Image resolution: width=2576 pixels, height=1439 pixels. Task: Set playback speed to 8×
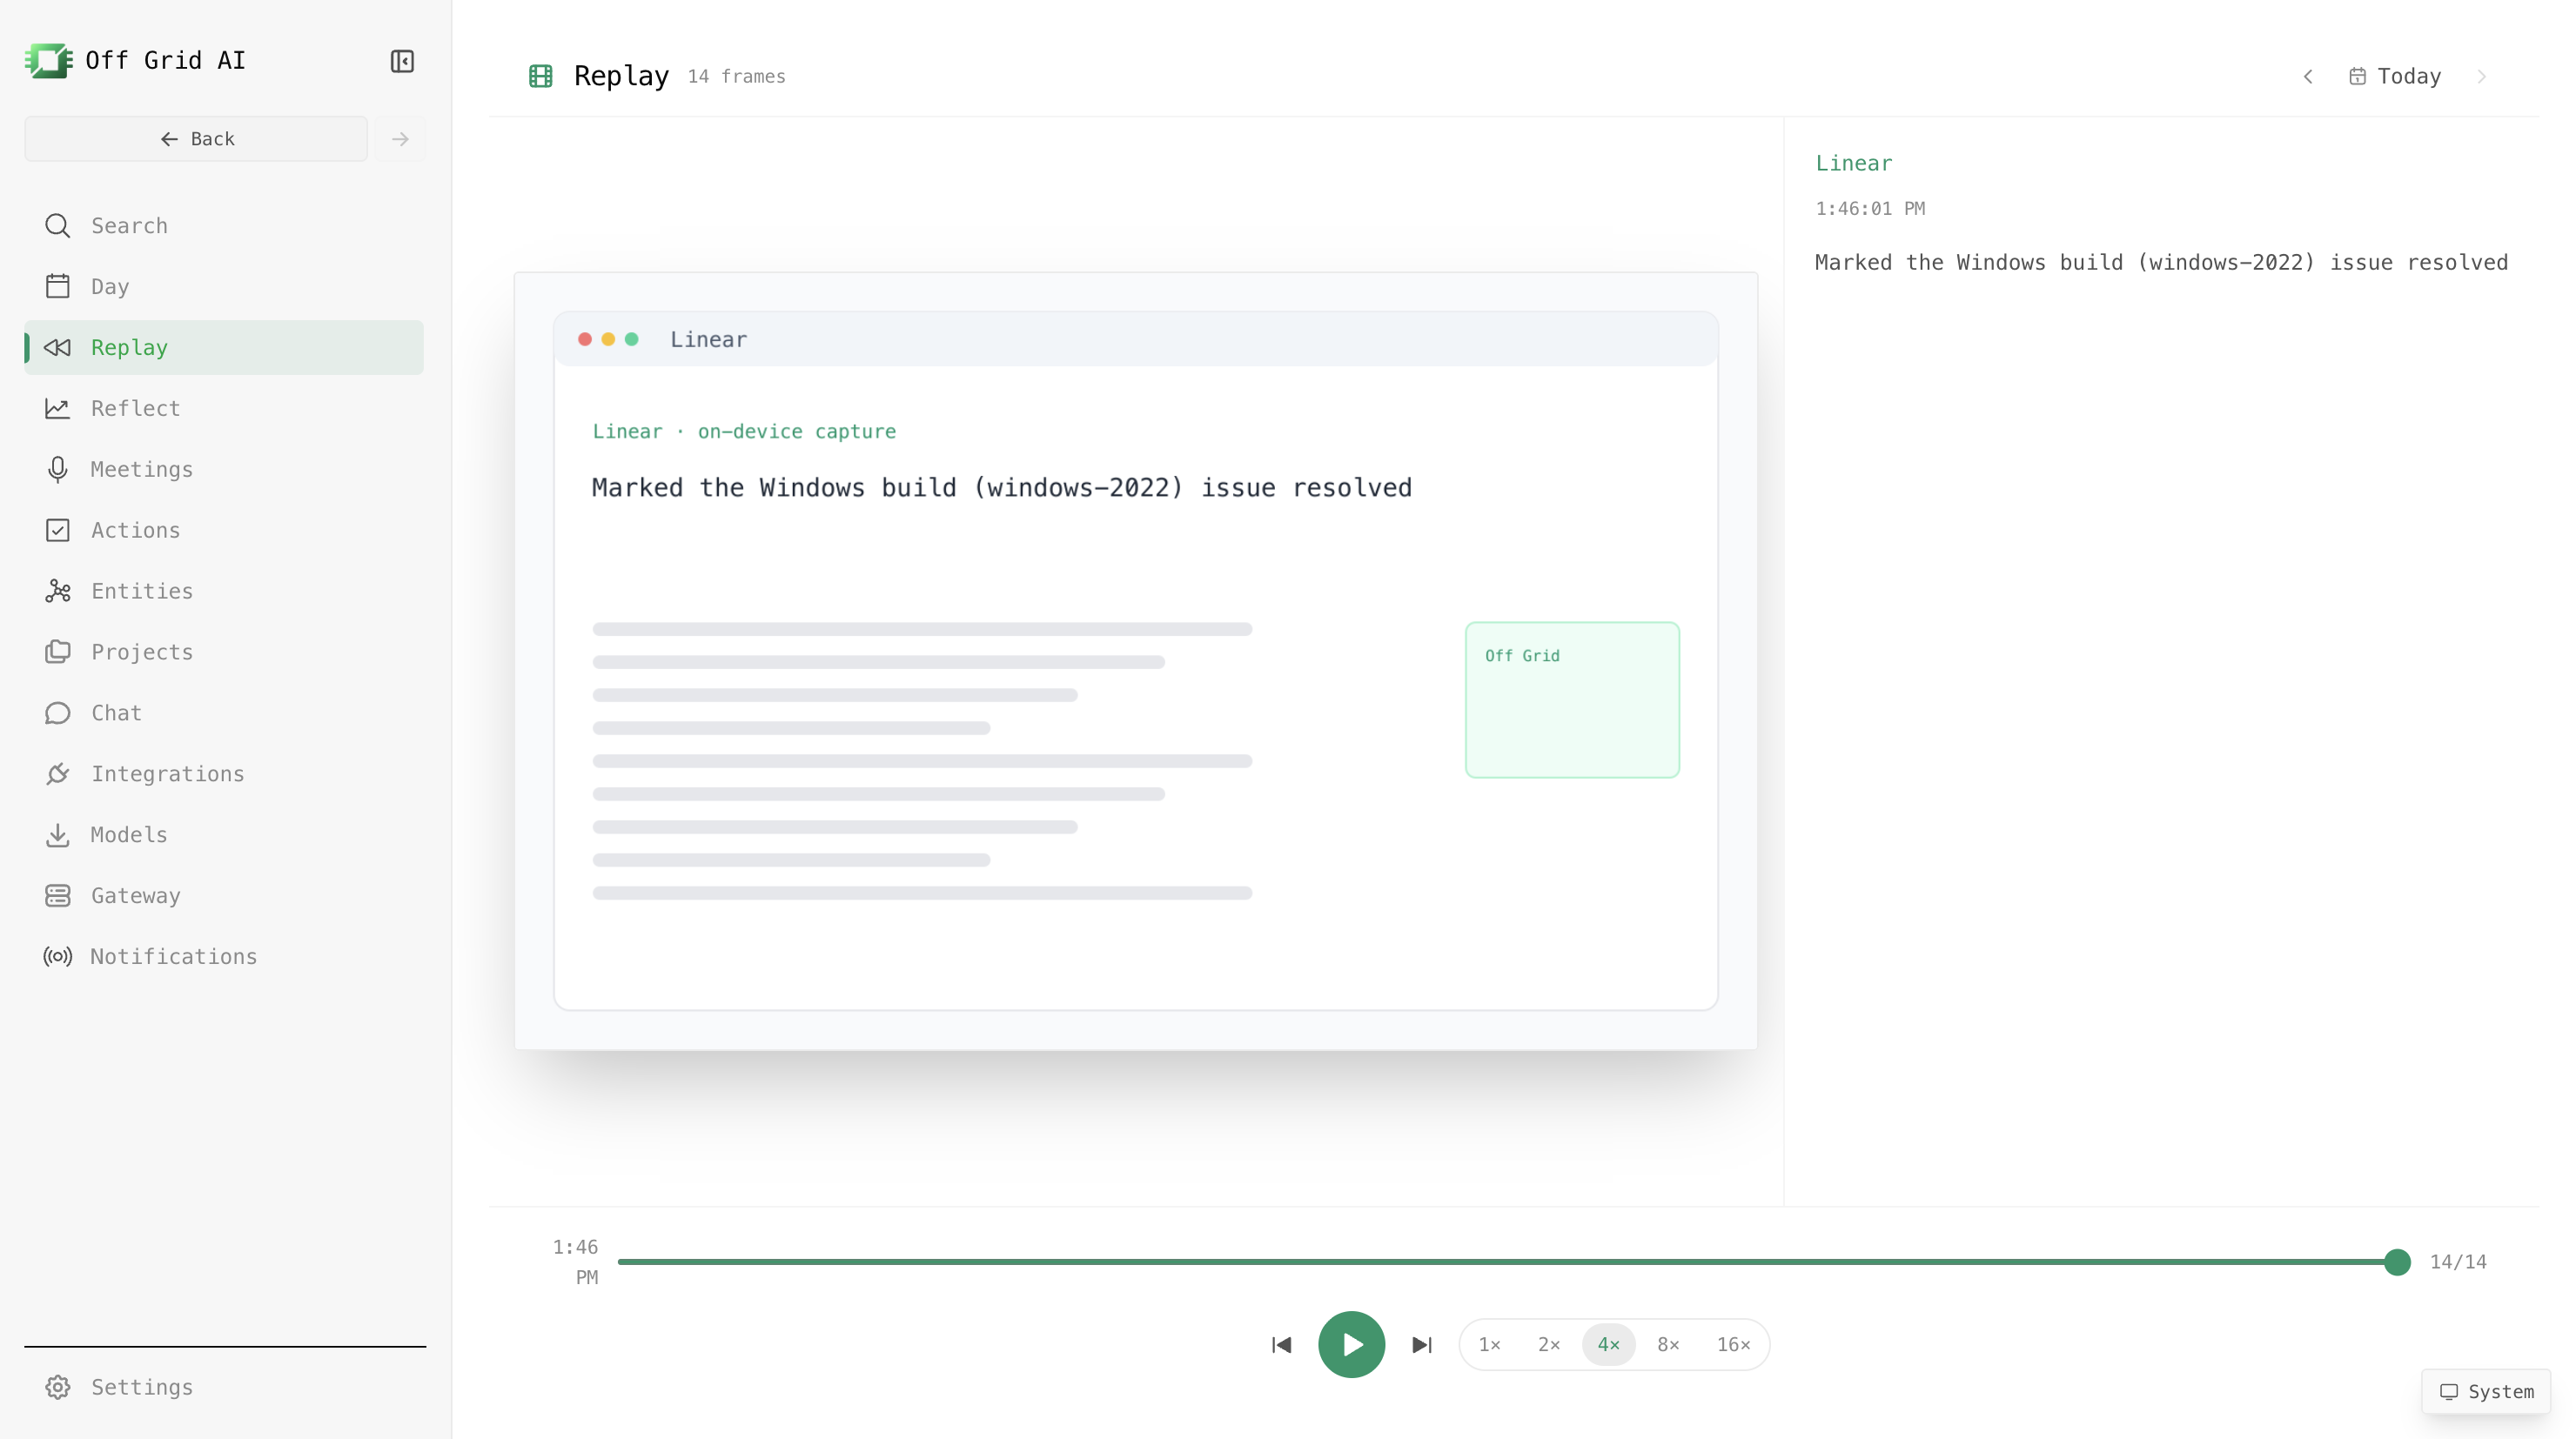tap(1668, 1345)
